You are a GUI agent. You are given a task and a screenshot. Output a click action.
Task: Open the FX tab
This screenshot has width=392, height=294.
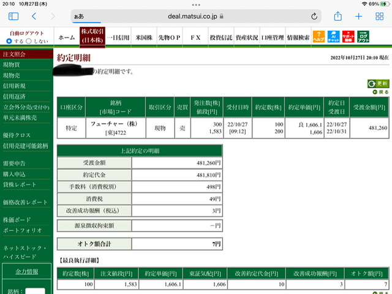coord(195,37)
